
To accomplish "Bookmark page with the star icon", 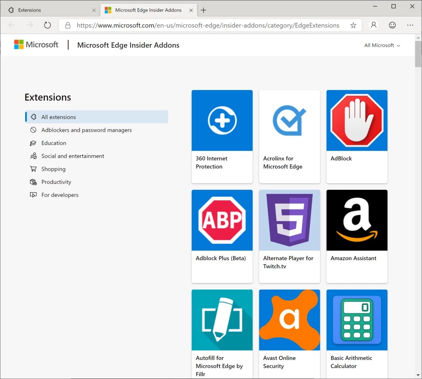I will coord(353,26).
